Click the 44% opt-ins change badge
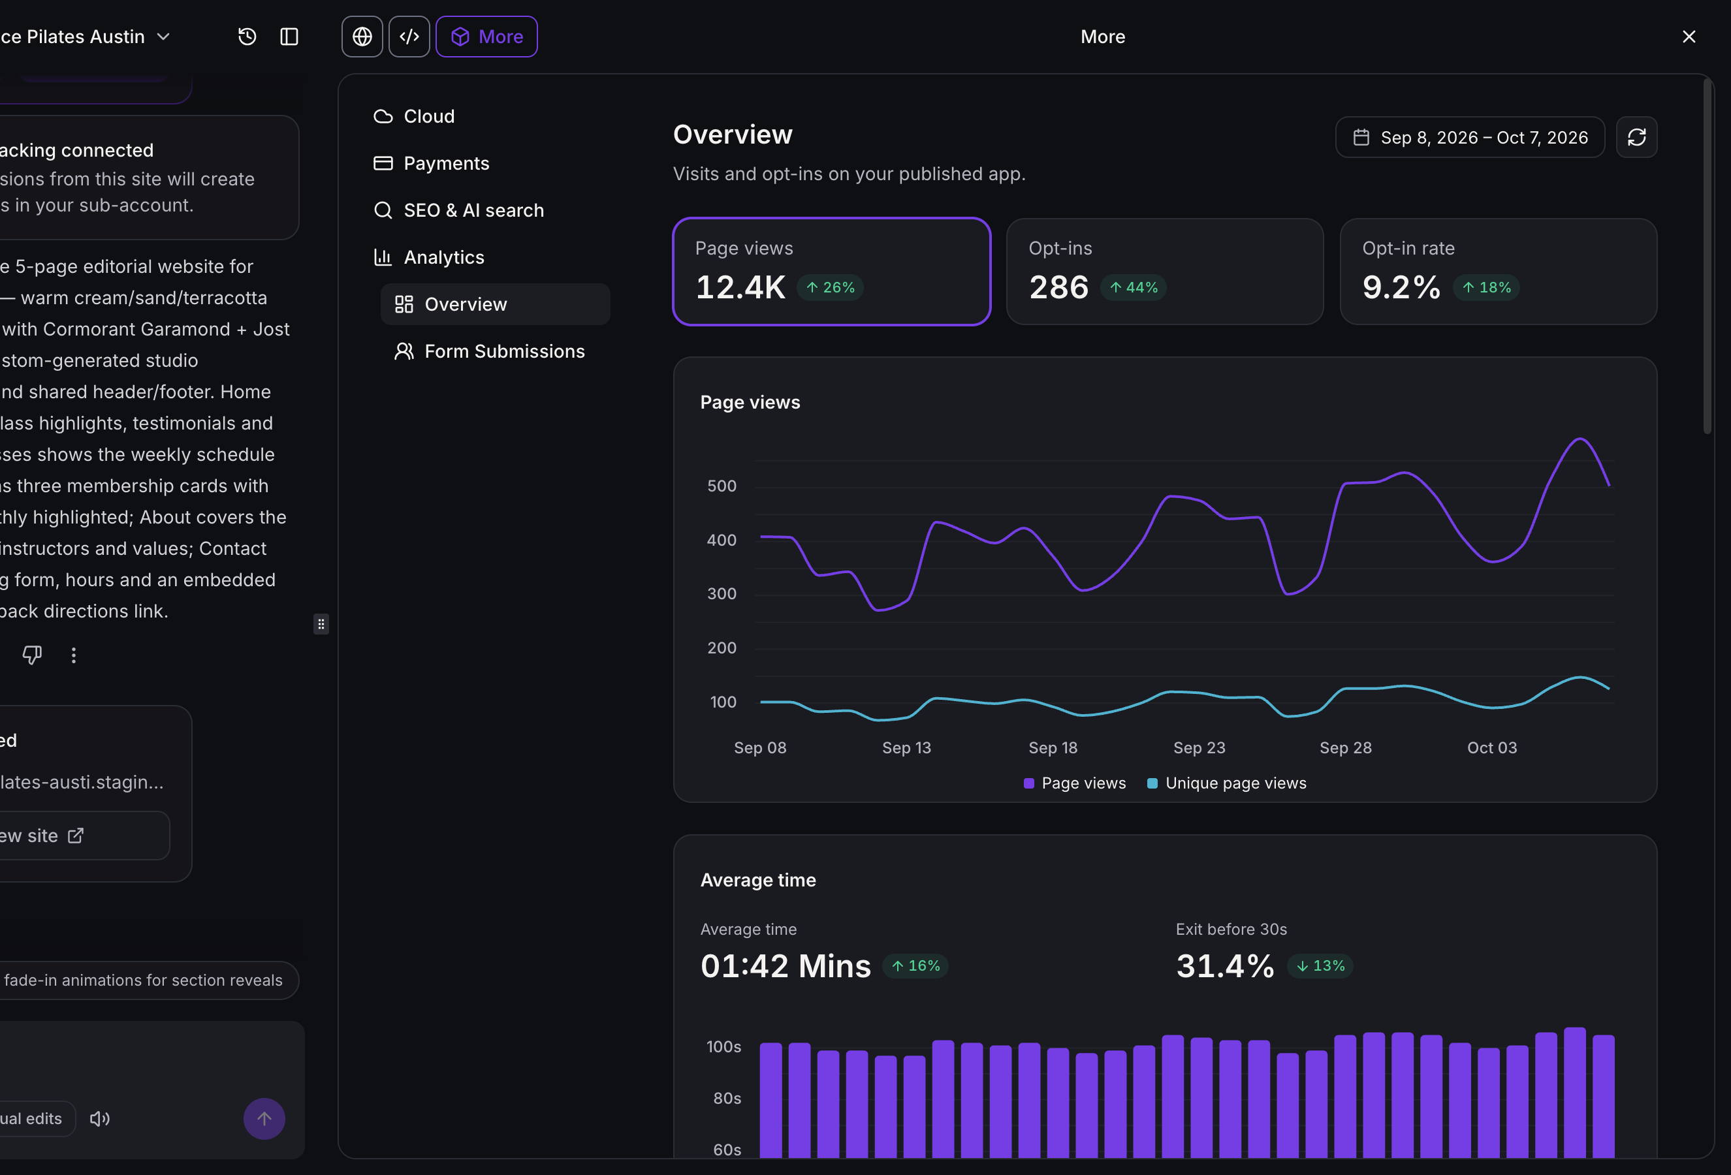This screenshot has height=1175, width=1731. (1133, 287)
